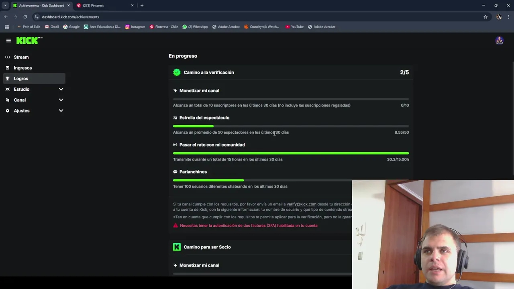The image size is (514, 289).
Task: Open the Area Educacion bookmark
Action: (102, 27)
